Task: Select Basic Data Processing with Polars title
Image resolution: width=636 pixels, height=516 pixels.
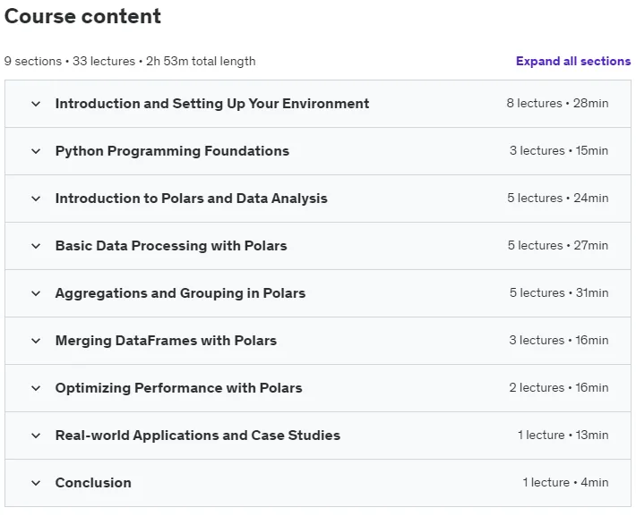Action: tap(171, 246)
